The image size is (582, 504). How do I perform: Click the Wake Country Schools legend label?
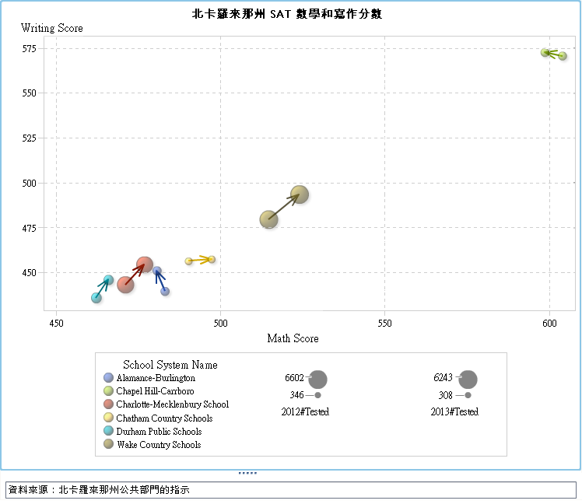point(159,445)
